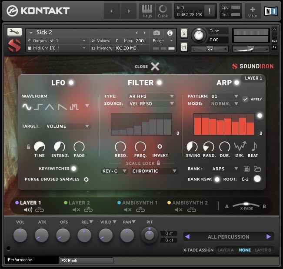Toggle the Keyswitches switch
The width and height of the screenshot is (283, 269).
[x=73, y=169]
